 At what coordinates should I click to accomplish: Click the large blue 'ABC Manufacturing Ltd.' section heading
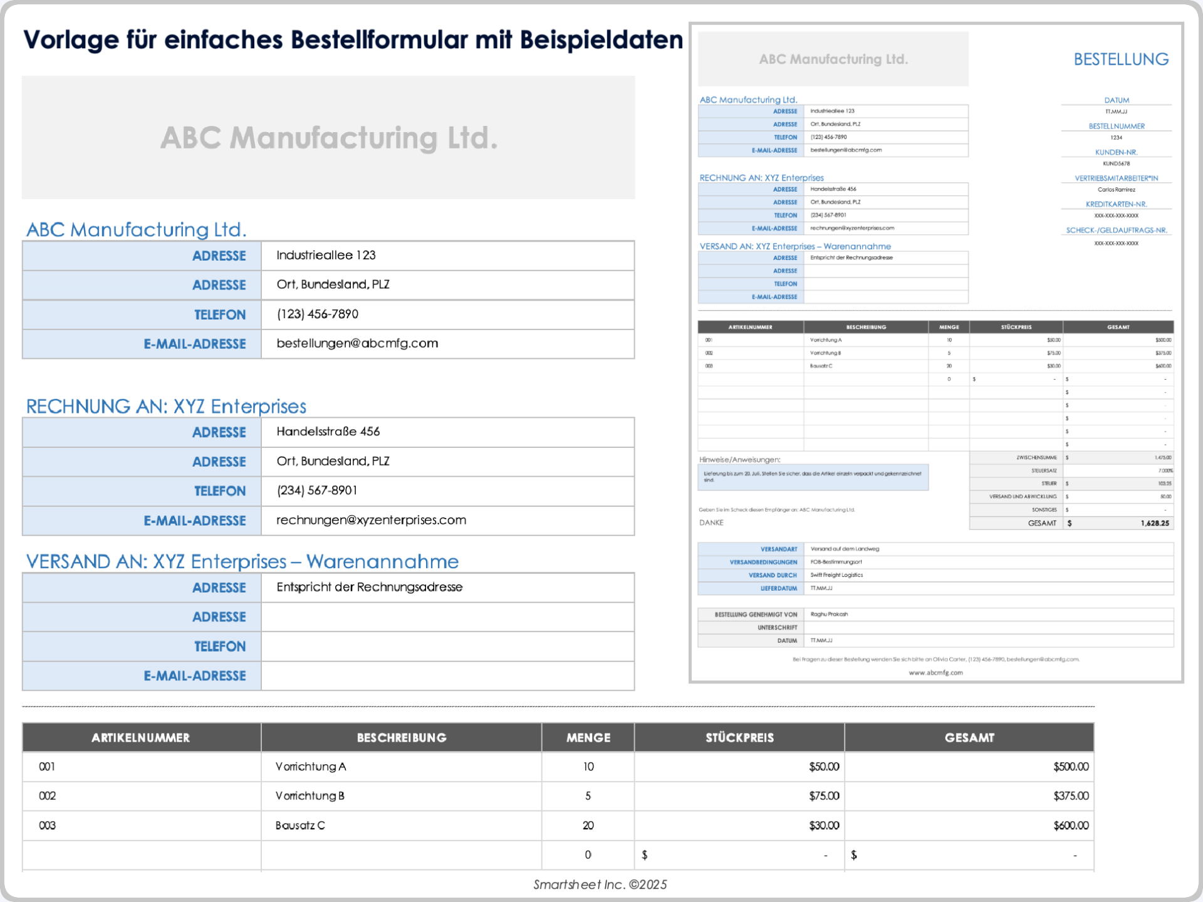pyautogui.click(x=136, y=229)
